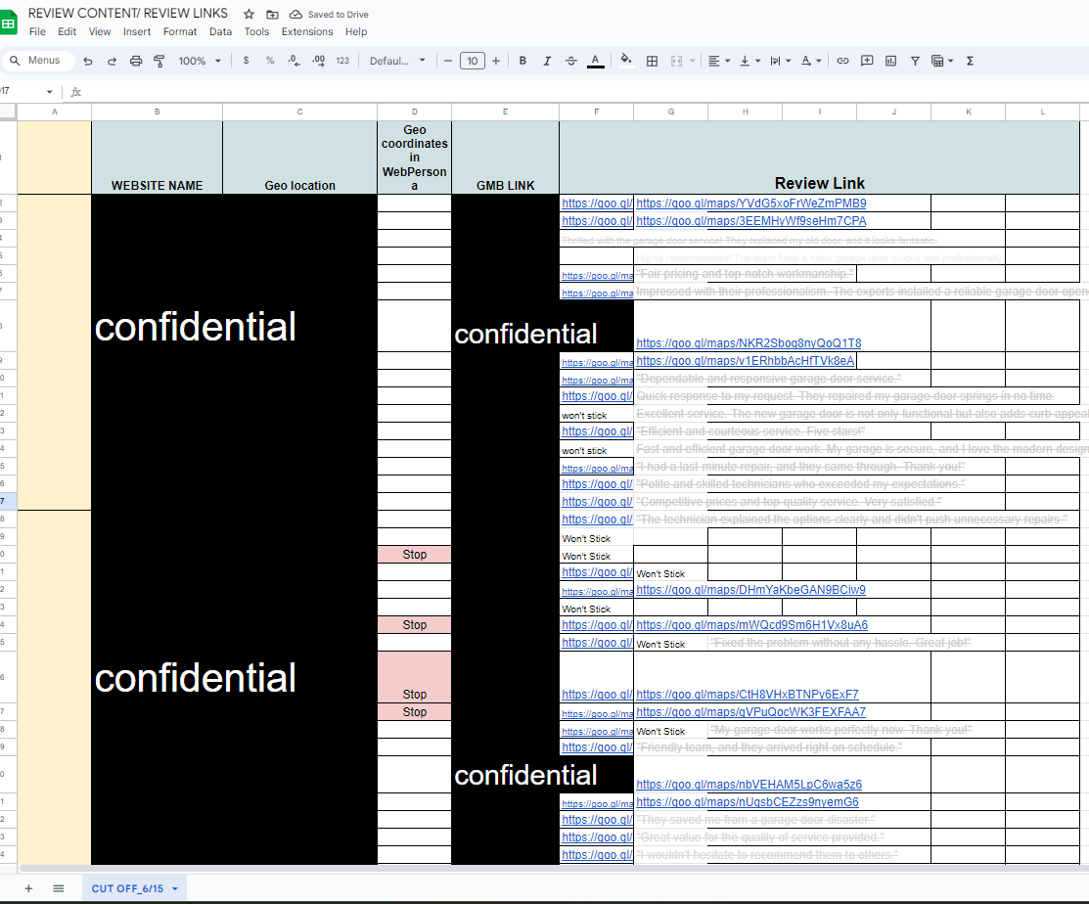Add a new sheet with plus icon
Screen dimensions: 1089x904
point(28,888)
